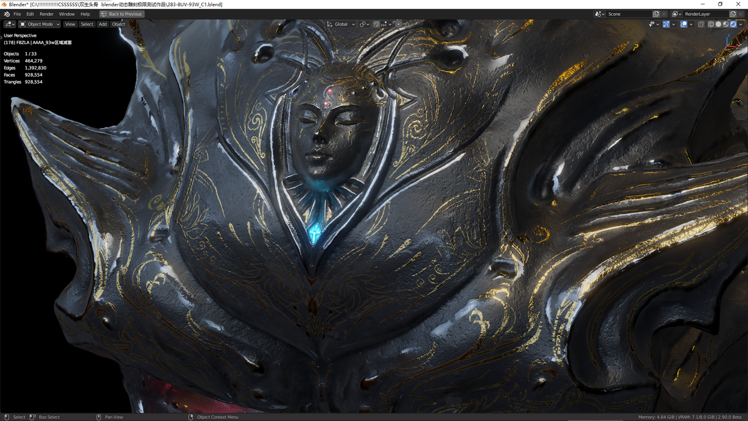The width and height of the screenshot is (748, 421).
Task: Click the Objects 1 / 33 statistic
Action: pyautogui.click(x=20, y=54)
